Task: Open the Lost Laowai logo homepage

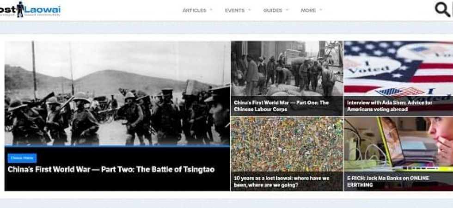Action: (30, 10)
